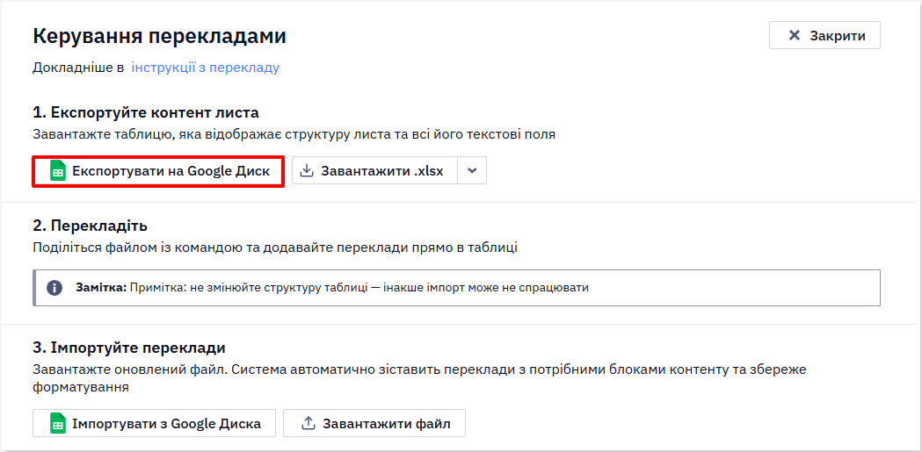Image resolution: width=922 pixels, height=452 pixels.
Task: Click the note text about table structure
Action: [359, 288]
